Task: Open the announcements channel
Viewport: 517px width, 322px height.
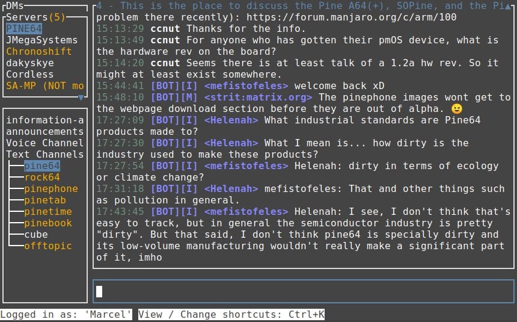Action: (44, 131)
